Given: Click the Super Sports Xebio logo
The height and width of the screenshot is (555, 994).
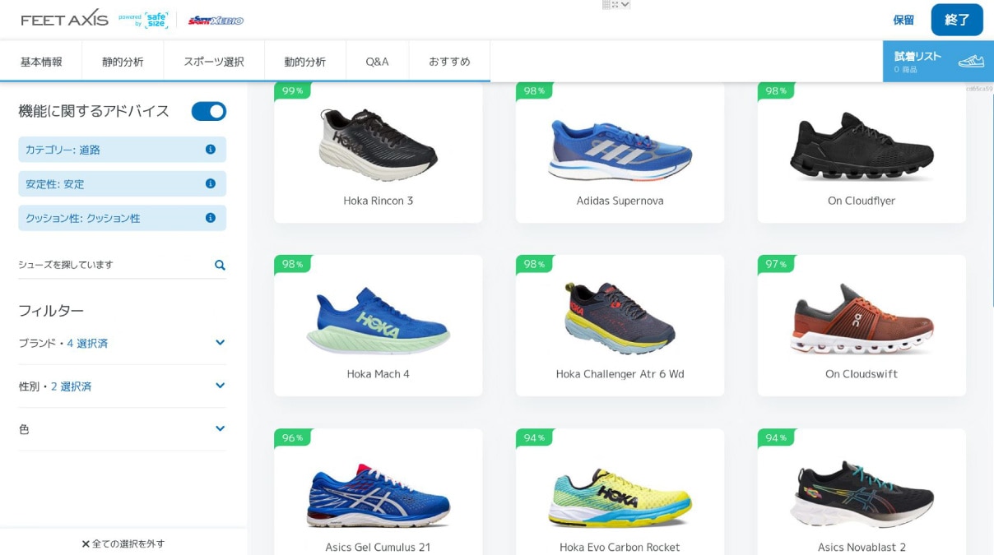Looking at the screenshot, I should pyautogui.click(x=216, y=20).
